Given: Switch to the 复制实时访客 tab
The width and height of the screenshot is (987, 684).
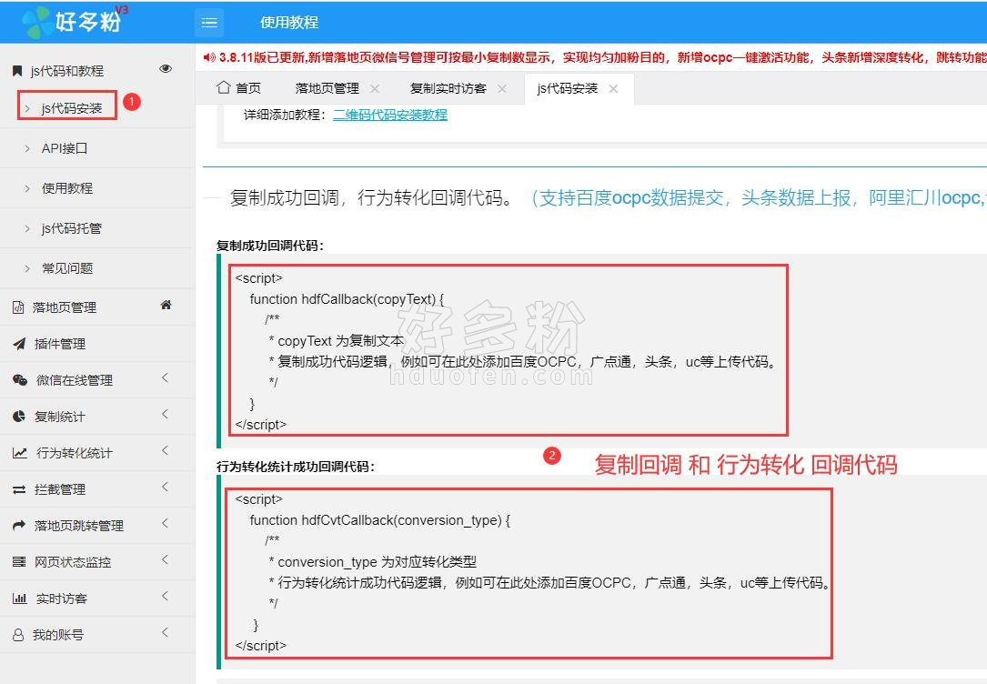Looking at the screenshot, I should pyautogui.click(x=448, y=88).
